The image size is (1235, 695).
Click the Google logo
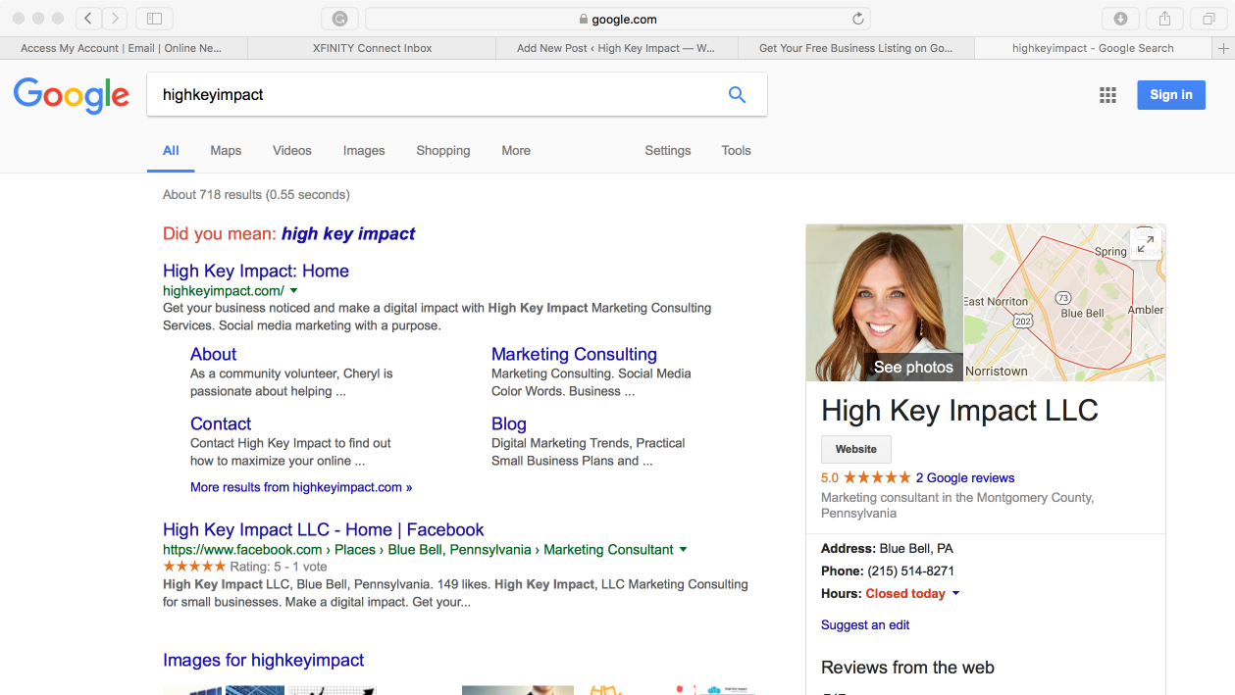tap(72, 95)
